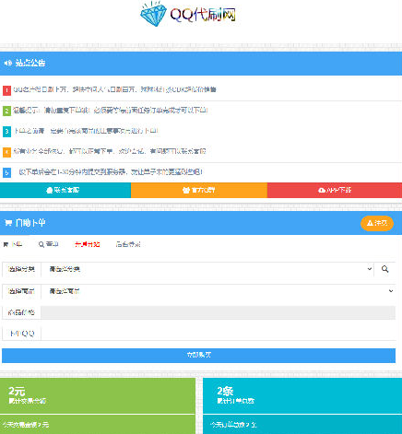Click the greyed-out product price field

219,312
